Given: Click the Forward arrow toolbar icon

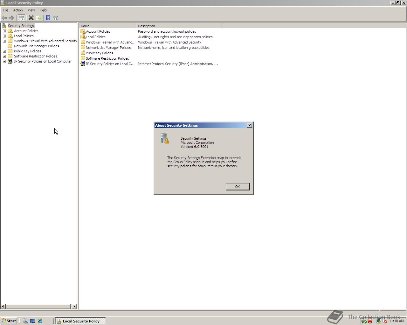Looking at the screenshot, I should [11, 18].
